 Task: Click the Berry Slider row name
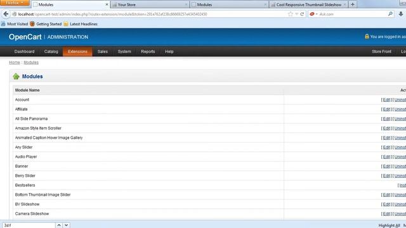point(25,176)
